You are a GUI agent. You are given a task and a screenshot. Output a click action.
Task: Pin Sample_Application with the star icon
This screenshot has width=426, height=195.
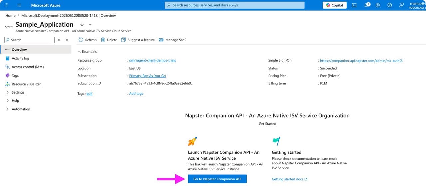coord(82,25)
